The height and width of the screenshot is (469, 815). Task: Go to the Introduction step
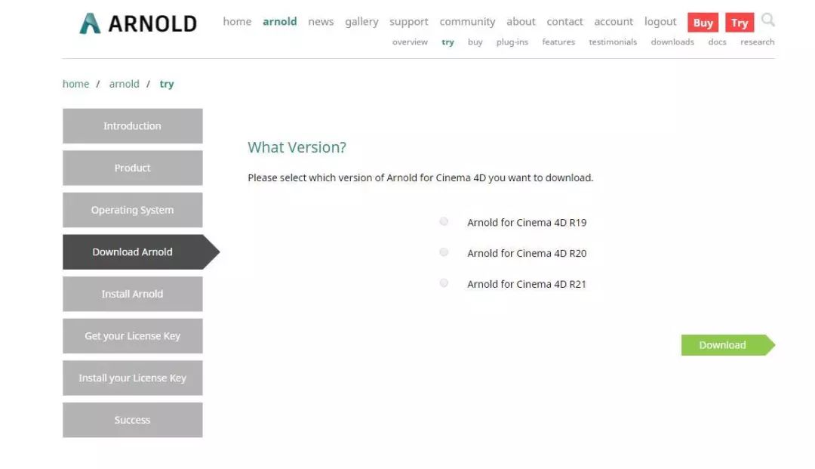[133, 126]
